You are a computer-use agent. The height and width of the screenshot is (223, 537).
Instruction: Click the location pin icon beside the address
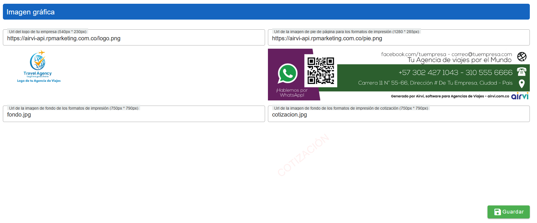point(521,83)
